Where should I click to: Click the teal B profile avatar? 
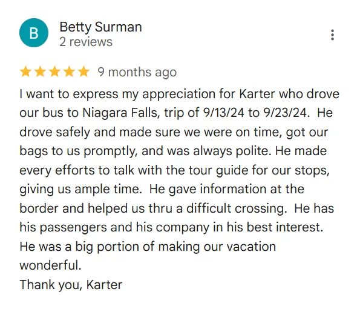tap(34, 33)
